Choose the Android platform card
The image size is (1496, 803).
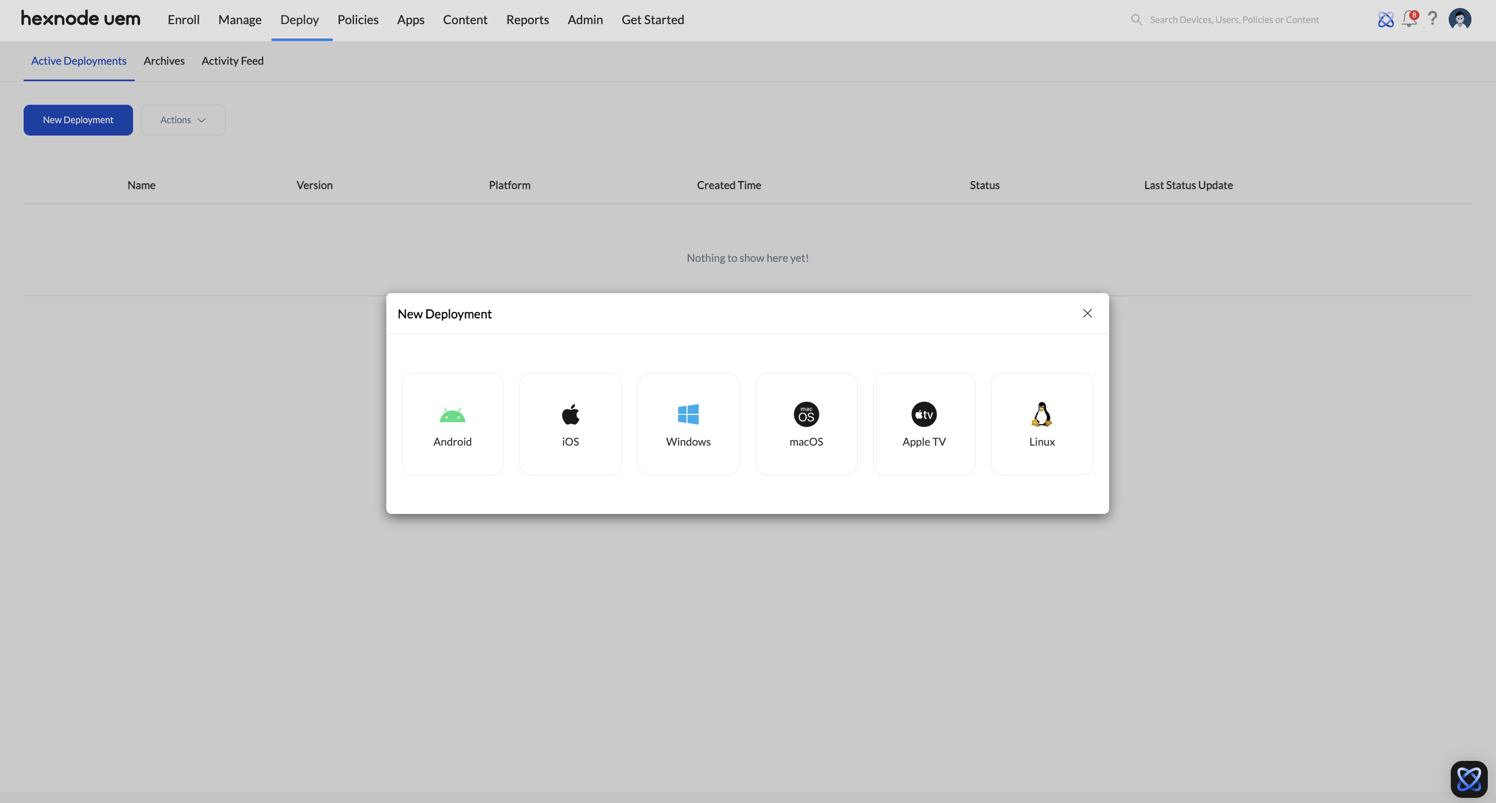point(453,424)
